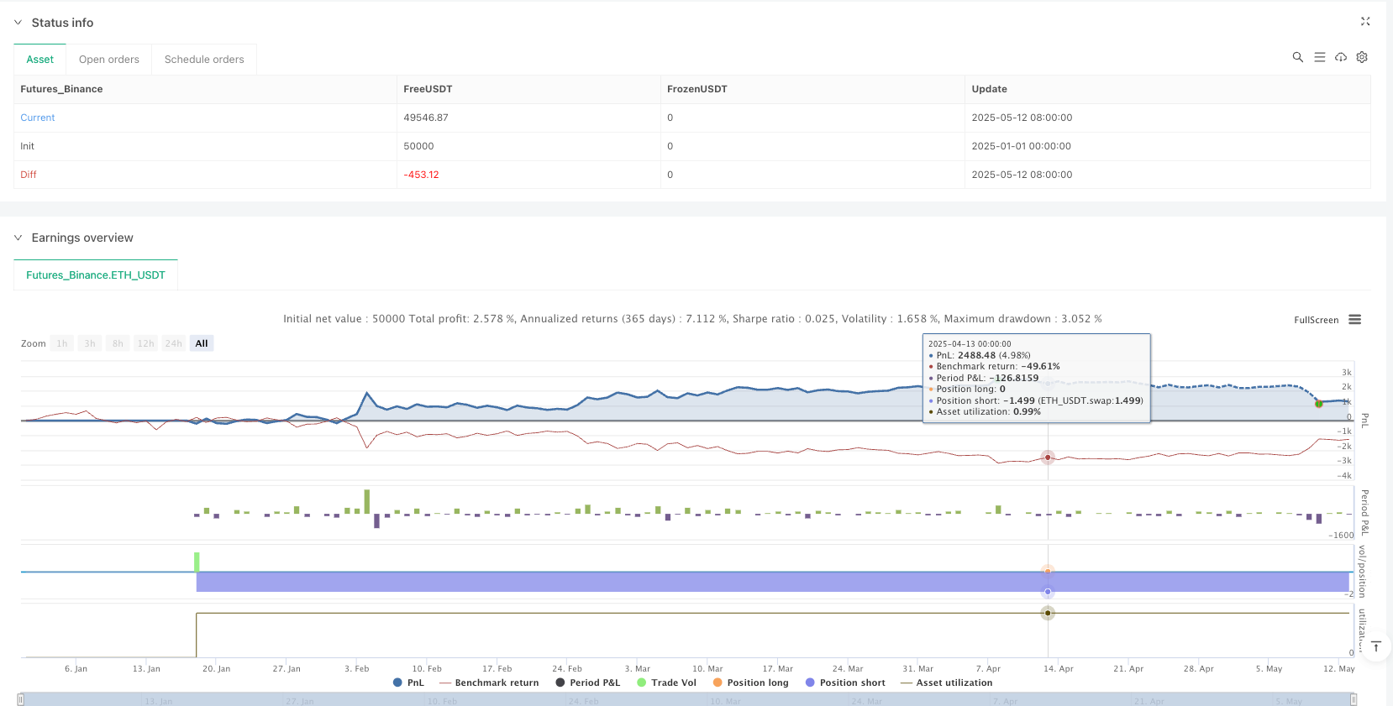Viewport: 1393px width, 706px height.
Task: Click the Current row link in table
Action: (38, 118)
